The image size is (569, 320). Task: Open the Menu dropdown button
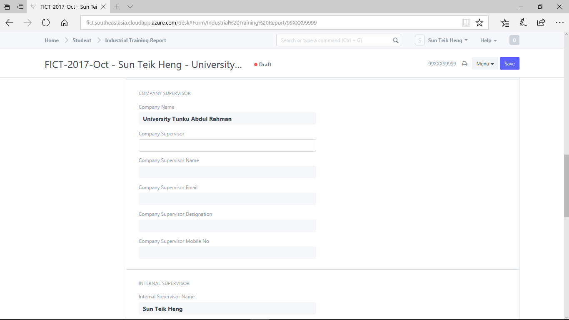click(x=485, y=64)
